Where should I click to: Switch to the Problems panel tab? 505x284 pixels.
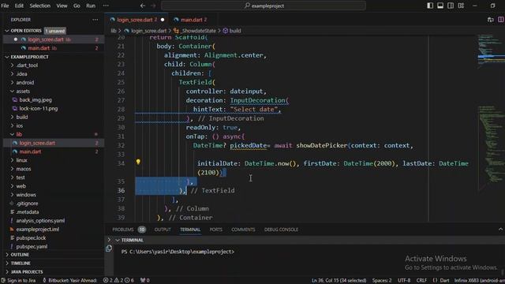(123, 230)
